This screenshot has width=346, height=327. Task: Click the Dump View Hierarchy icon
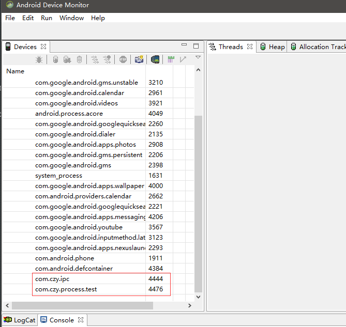tap(155, 59)
